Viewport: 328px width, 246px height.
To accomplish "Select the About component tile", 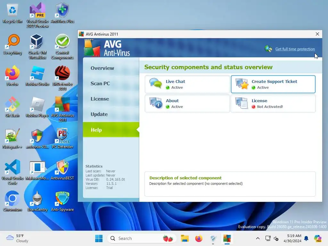I will tap(187, 103).
